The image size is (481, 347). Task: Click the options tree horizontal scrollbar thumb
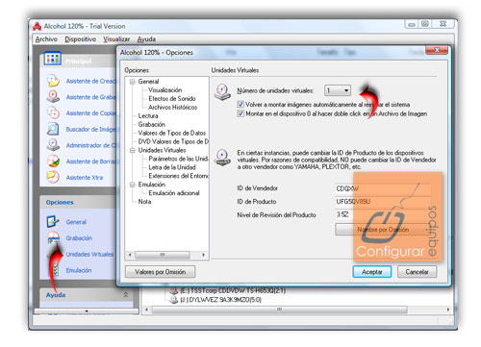pos(163,255)
